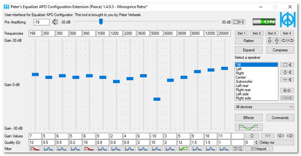Change filter type icon for 350 Hz band
The width and height of the screenshot is (301, 156).
[x=62, y=149]
